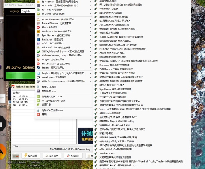Open the Language dropdown set to English
Viewport: 205px width, 169px height.
click(x=28, y=11)
